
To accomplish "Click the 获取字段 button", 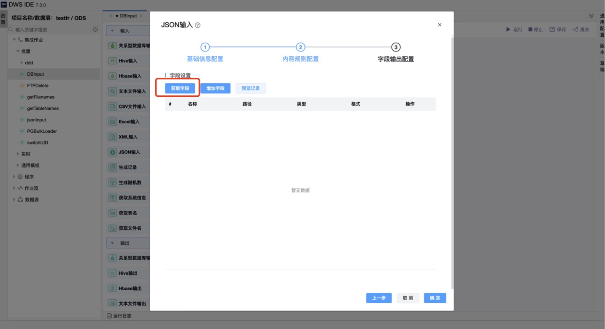I will [180, 88].
